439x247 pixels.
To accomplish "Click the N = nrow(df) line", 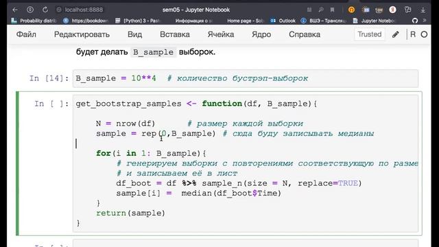I will (x=126, y=123).
